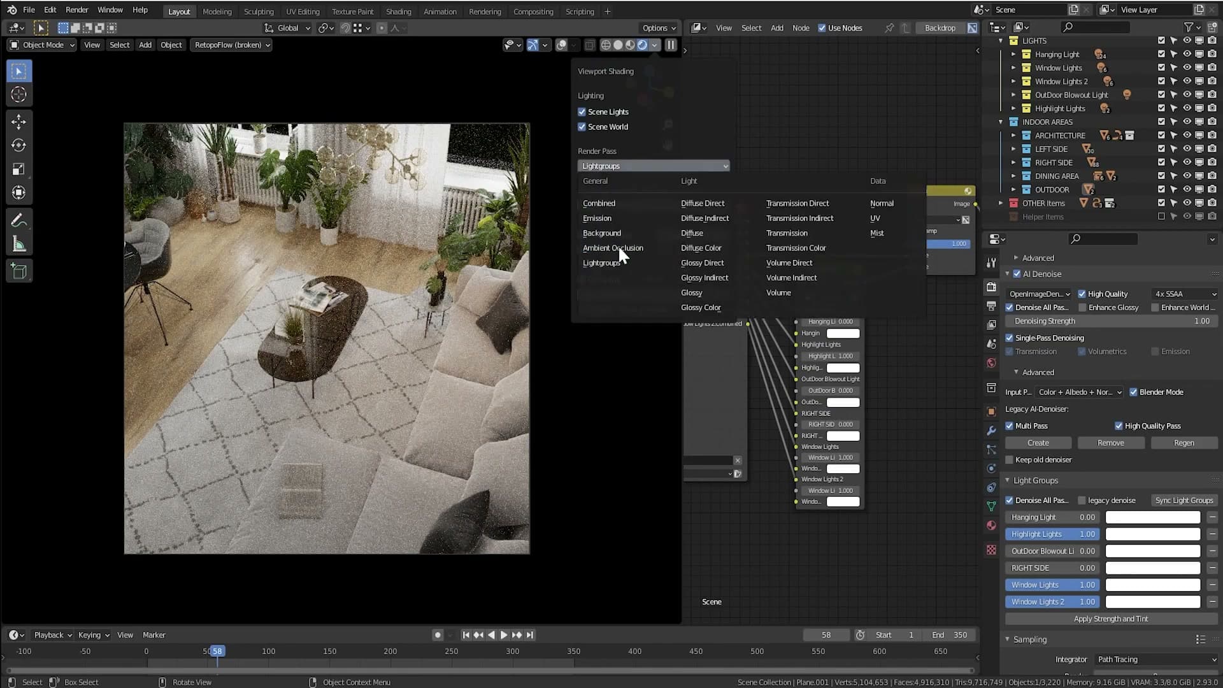The height and width of the screenshot is (688, 1223).
Task: Click the Remove denoiser button
Action: 1111,443
